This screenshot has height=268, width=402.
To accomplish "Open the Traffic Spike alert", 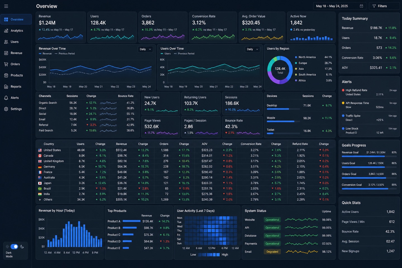I will [x=369, y=118].
